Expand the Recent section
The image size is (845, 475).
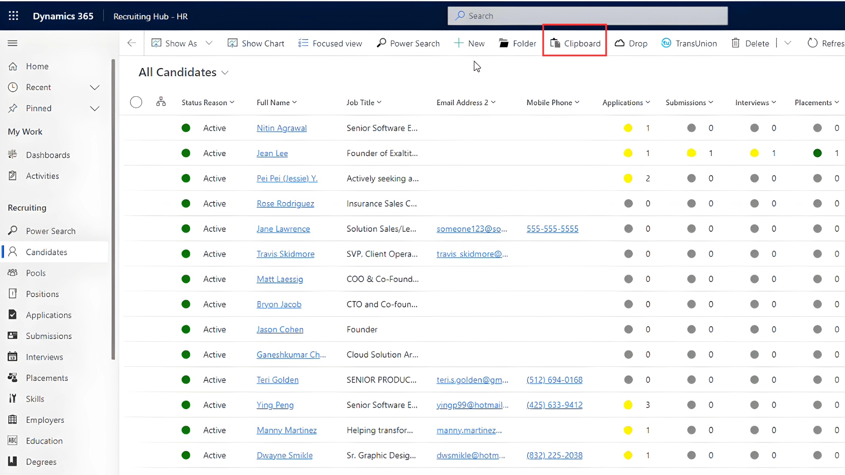pos(95,88)
